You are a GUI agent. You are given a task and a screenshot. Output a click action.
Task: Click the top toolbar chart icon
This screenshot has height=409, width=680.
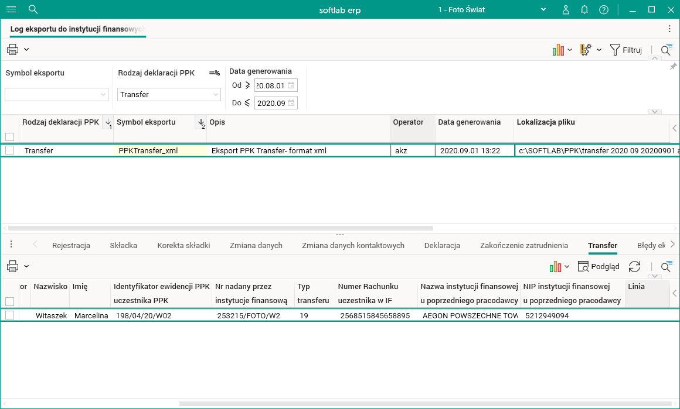[x=558, y=50]
